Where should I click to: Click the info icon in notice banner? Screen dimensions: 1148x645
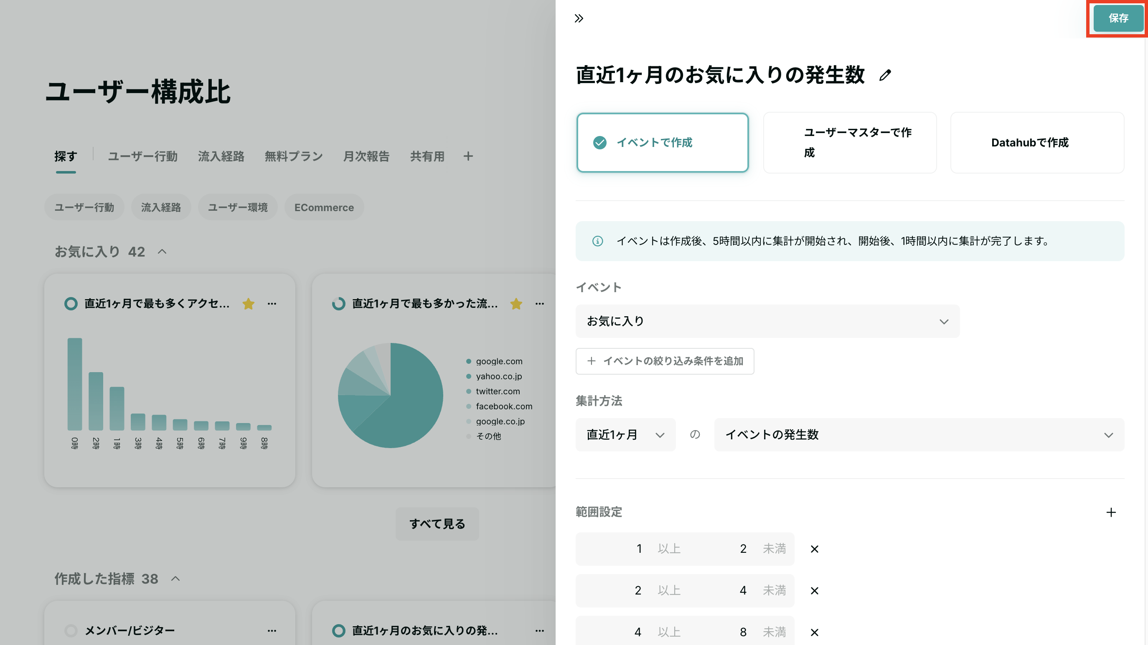coord(598,241)
